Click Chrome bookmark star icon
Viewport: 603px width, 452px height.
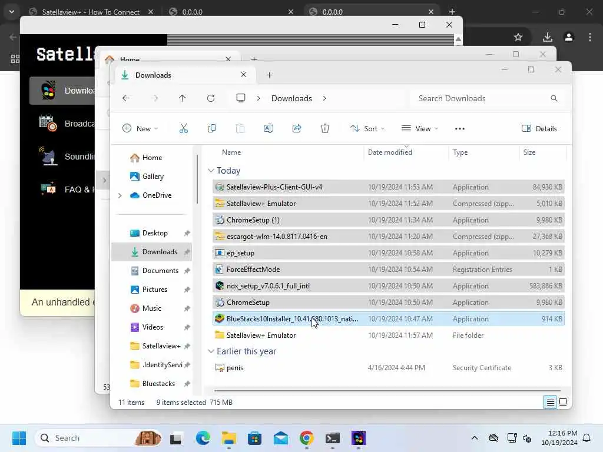click(x=518, y=37)
